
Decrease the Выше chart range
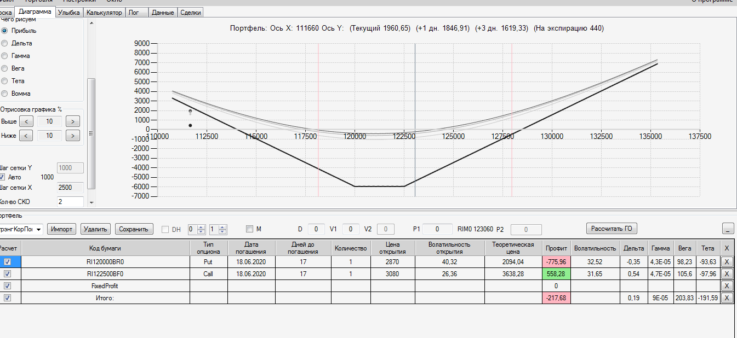pos(26,121)
